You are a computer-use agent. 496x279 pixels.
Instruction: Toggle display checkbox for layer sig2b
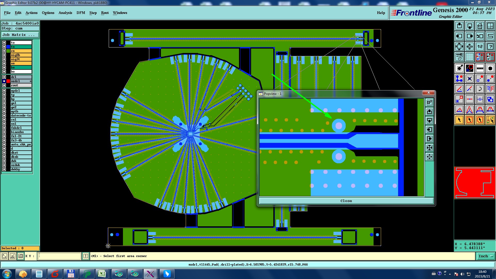point(4,55)
